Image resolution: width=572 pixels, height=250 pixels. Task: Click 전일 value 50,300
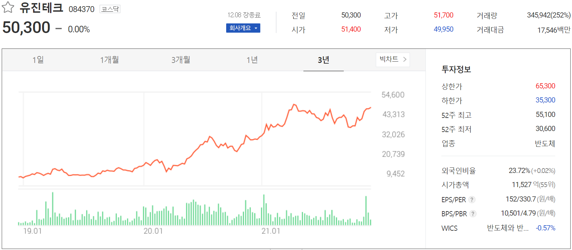[351, 15]
